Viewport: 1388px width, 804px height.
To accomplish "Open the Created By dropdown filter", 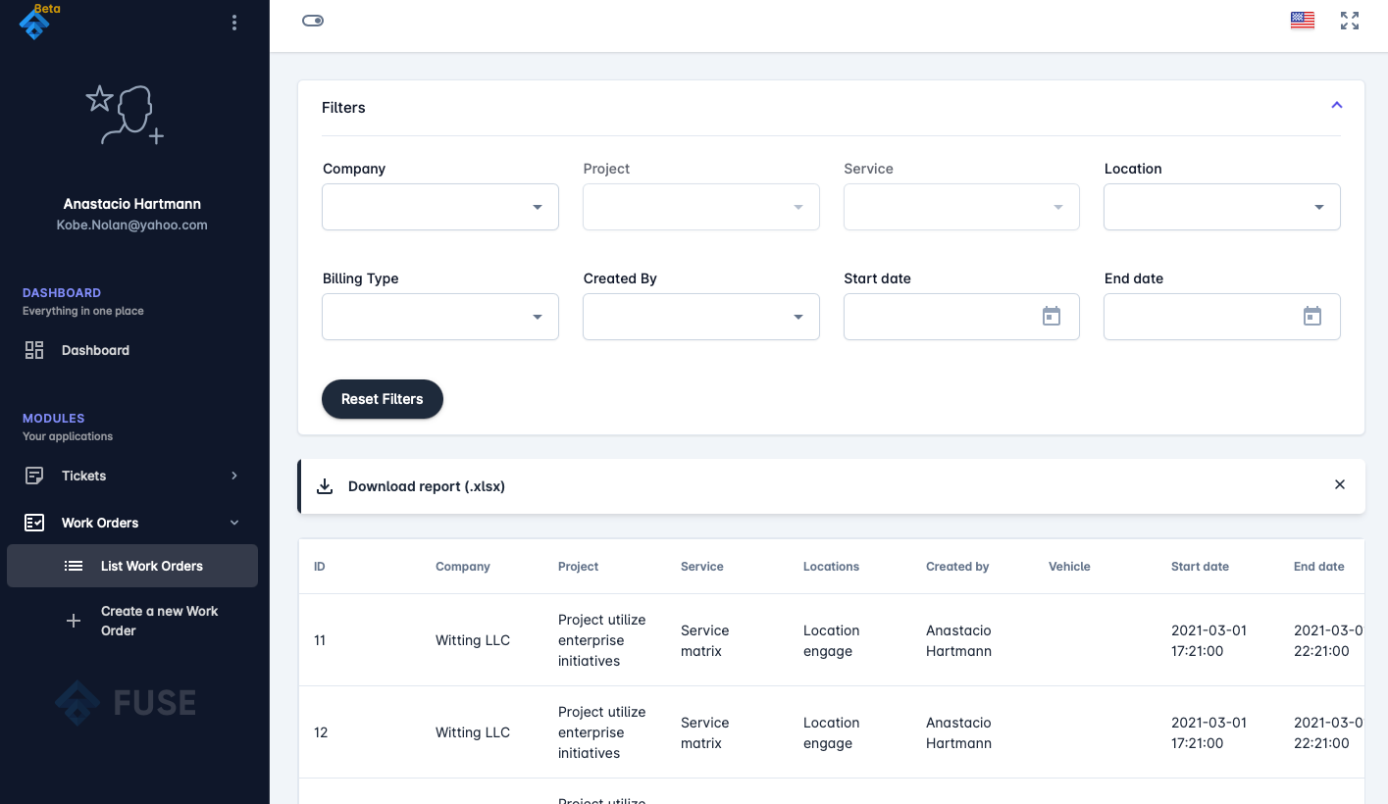I will click(700, 317).
